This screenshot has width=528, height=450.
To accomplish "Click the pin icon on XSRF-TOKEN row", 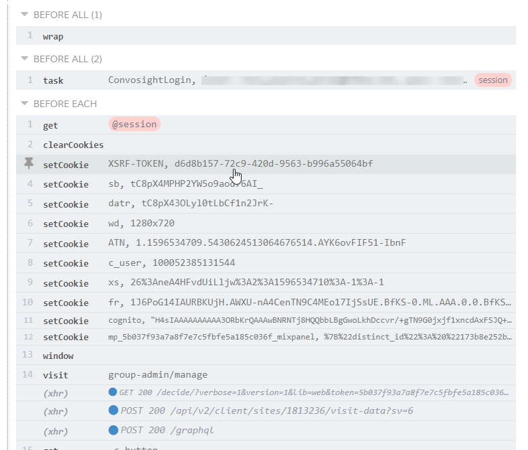I will (29, 163).
